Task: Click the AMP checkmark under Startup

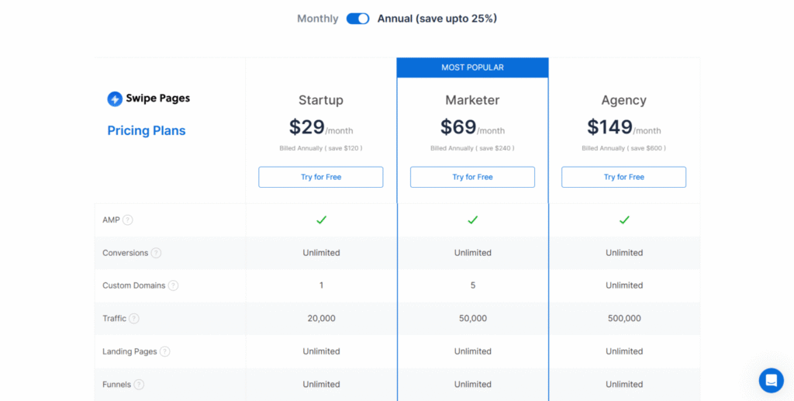Action: coord(321,220)
